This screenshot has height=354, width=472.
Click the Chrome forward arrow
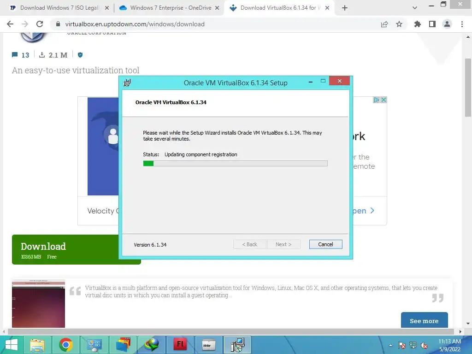[x=25, y=24]
